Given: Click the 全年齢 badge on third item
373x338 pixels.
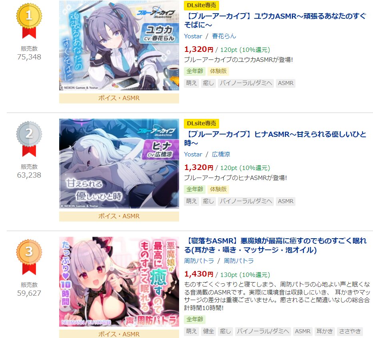Looking at the screenshot, I should click(x=195, y=319).
